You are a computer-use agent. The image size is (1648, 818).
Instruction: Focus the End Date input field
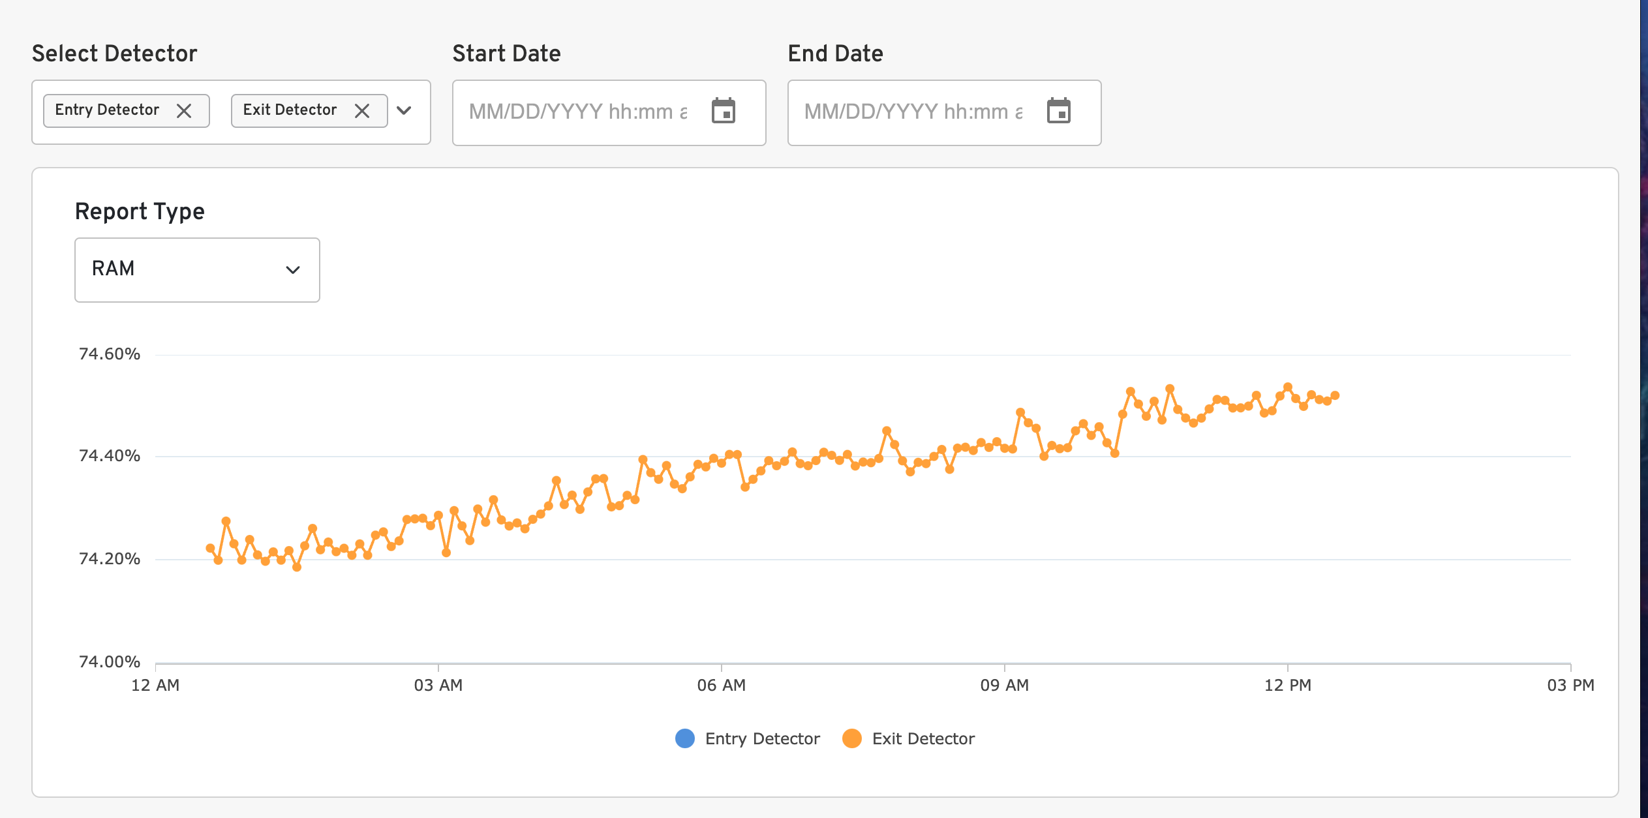(x=913, y=112)
